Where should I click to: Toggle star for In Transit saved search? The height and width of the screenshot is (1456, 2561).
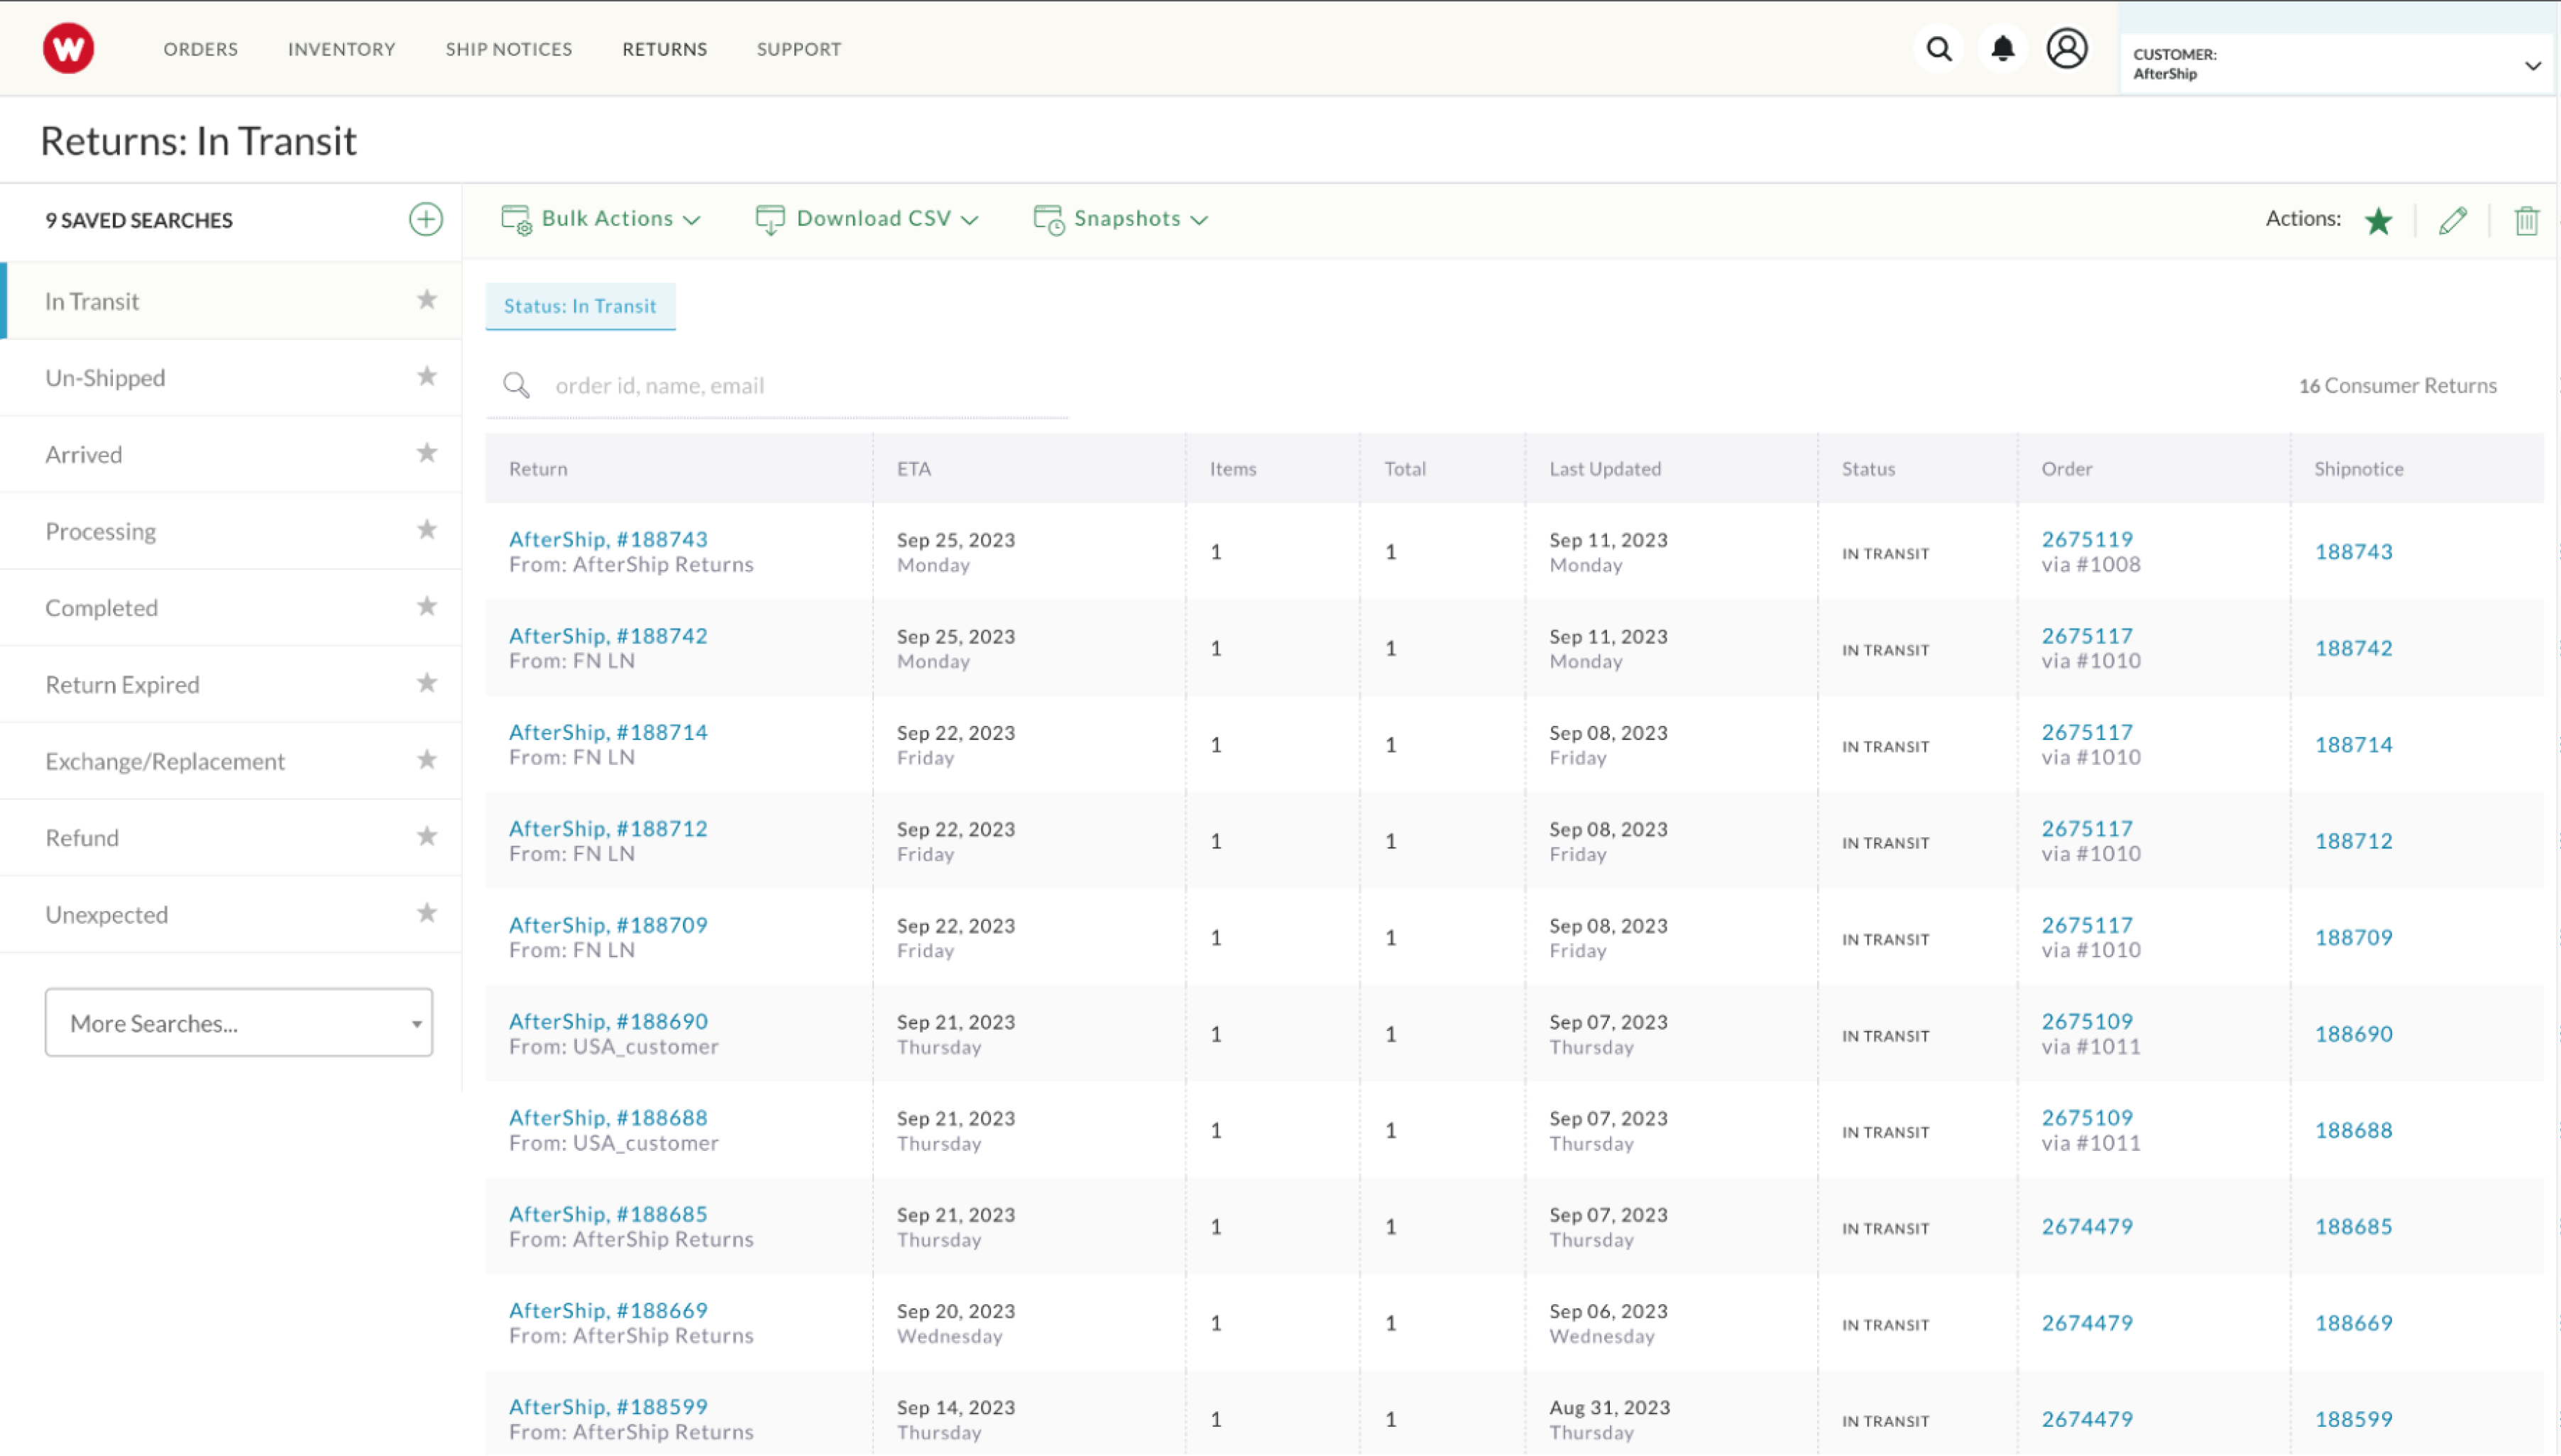tap(427, 300)
